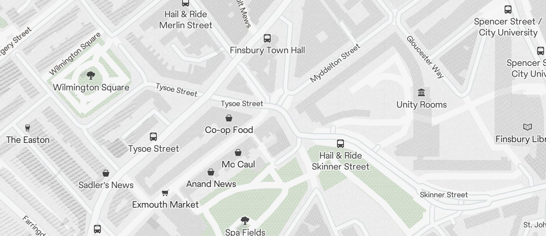The height and width of the screenshot is (236, 546).
Task: Click the Finsbury Town Hall bus stop icon
Action: [267, 38]
